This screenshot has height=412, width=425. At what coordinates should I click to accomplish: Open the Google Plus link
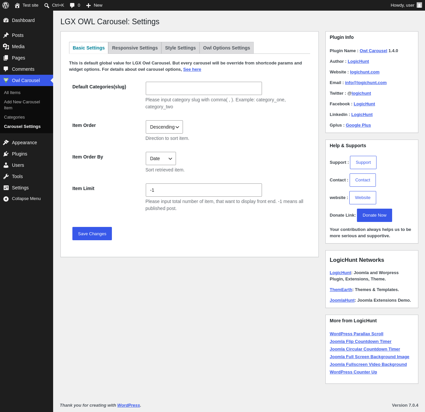pos(358,125)
